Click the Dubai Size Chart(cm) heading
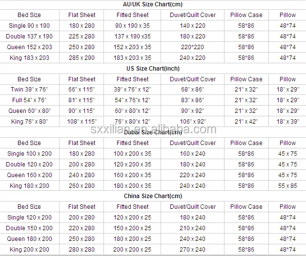Image resolution: width=306 pixels, height=256 pixels. coord(153,132)
